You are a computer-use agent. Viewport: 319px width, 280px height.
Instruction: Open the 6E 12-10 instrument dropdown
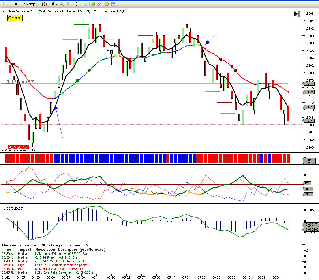point(13,4)
